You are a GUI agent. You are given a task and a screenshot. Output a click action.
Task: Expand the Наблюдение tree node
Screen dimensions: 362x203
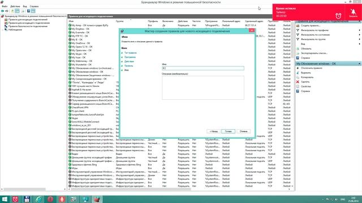point(2,30)
